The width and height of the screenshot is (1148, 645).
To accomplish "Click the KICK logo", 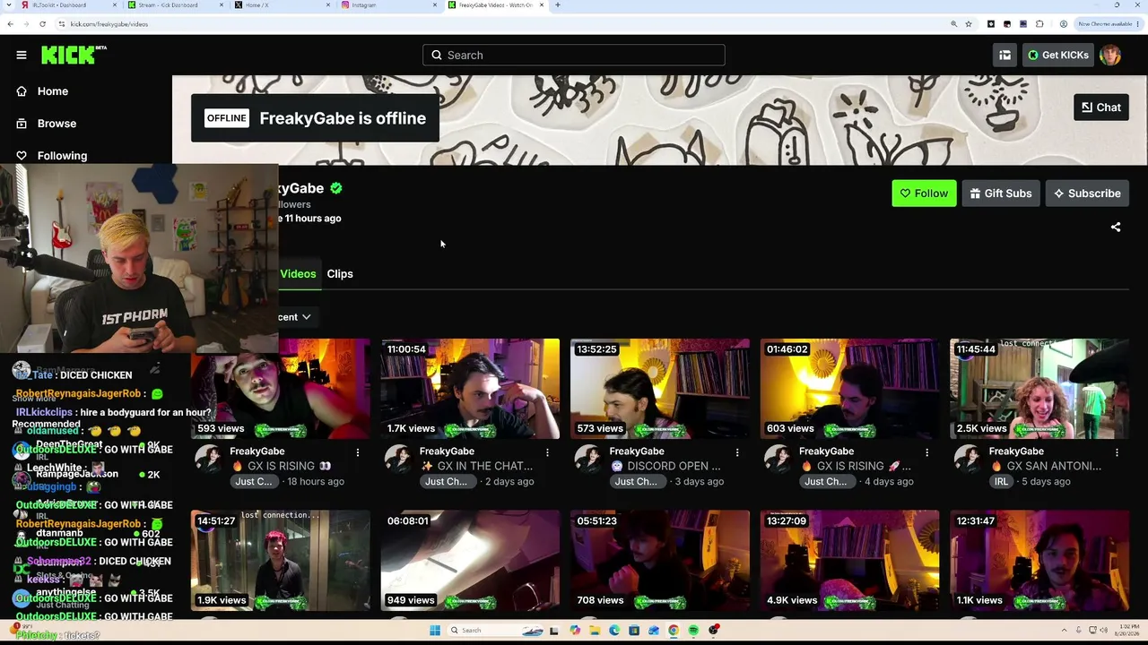I will (74, 55).
